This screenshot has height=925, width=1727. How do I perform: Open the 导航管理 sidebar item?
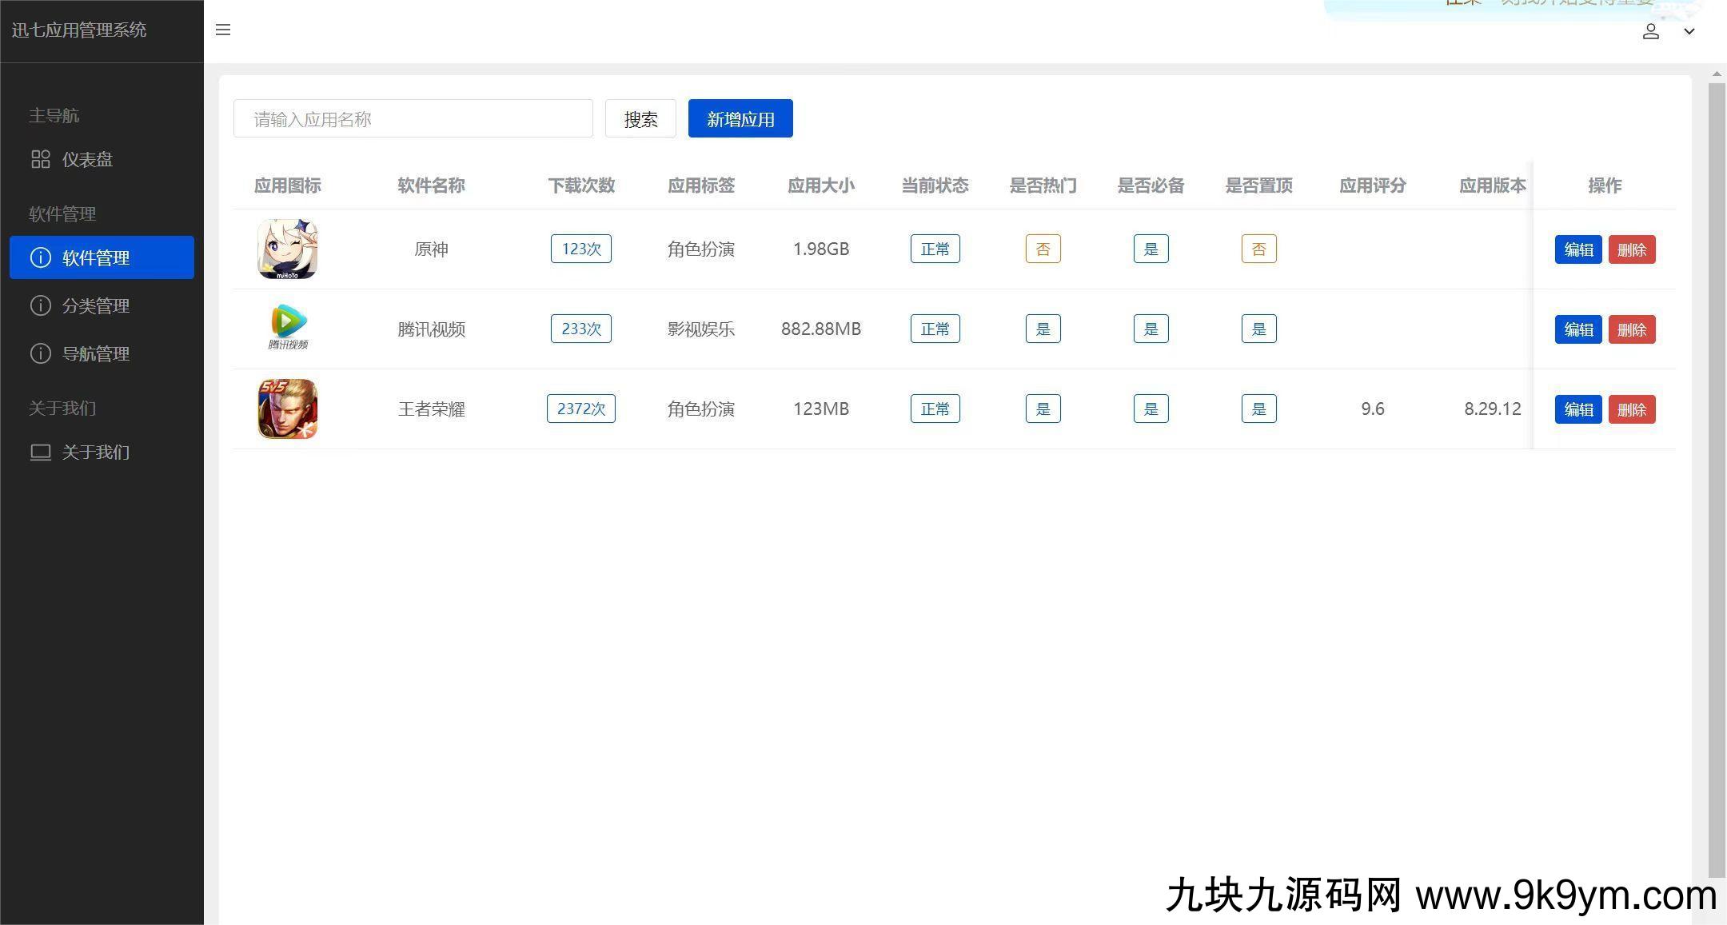tap(95, 353)
